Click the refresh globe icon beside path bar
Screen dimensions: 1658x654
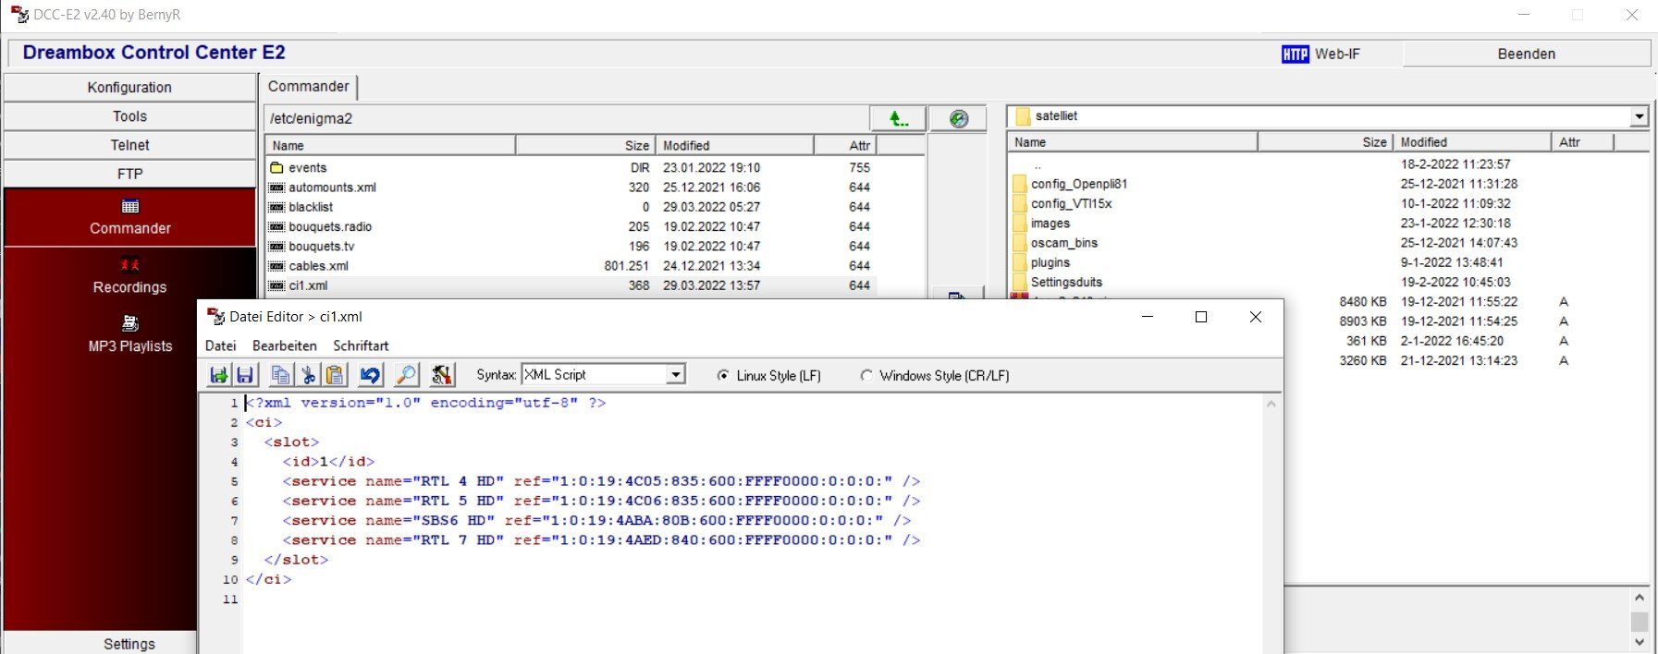point(959,118)
